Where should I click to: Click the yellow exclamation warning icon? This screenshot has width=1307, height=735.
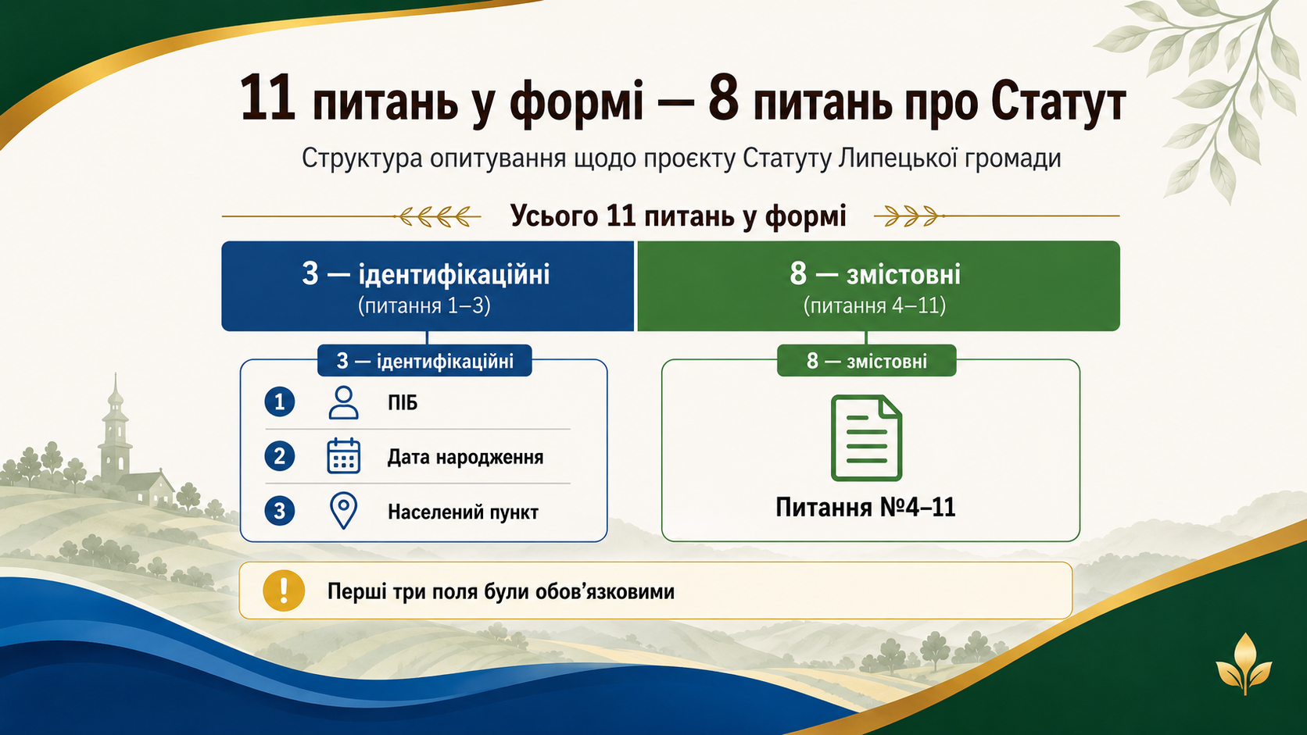[284, 590]
